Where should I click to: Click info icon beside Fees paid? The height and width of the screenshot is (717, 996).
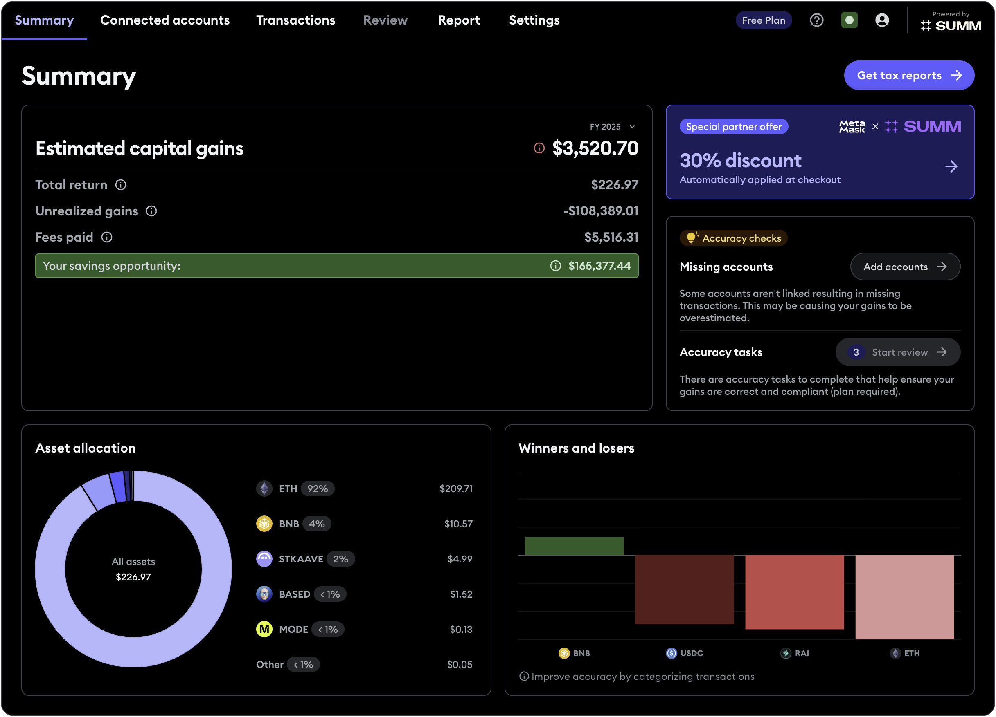(107, 238)
